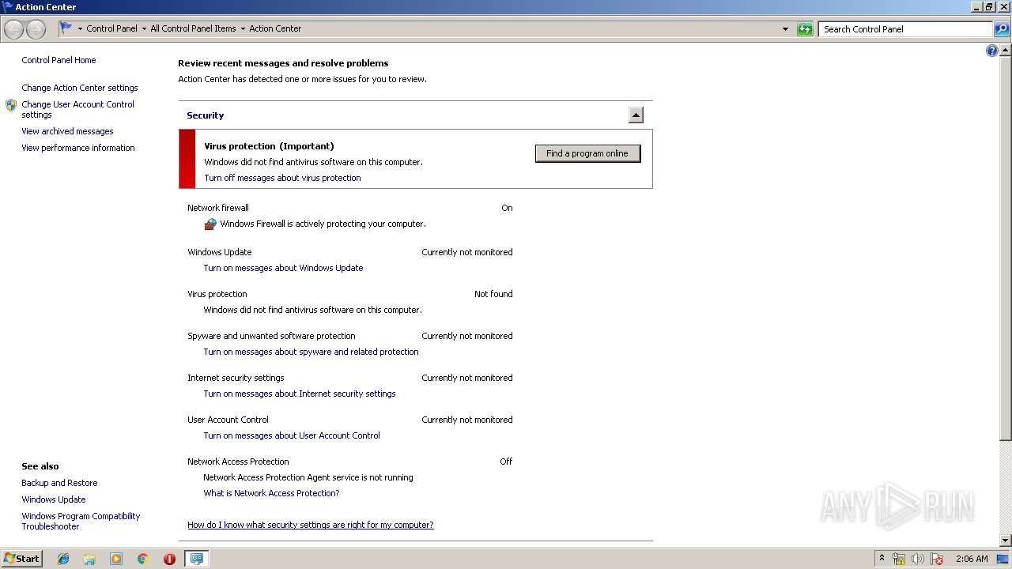
Task: Open What is Network Access Protection link
Action: click(x=271, y=493)
